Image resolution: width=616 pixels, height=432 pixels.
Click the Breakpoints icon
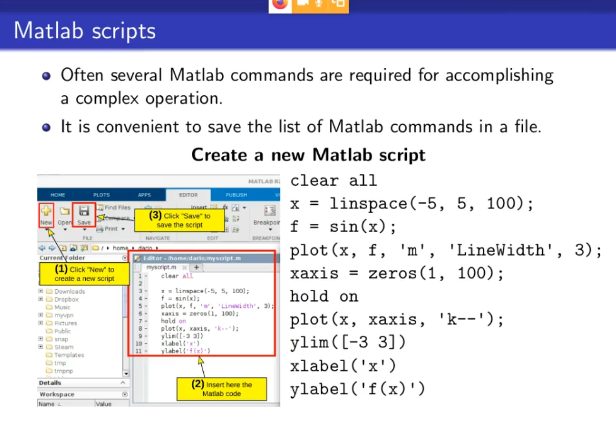tap(270, 211)
